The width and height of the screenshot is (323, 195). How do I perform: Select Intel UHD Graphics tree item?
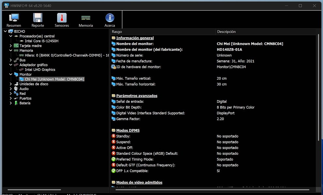pos(40,70)
